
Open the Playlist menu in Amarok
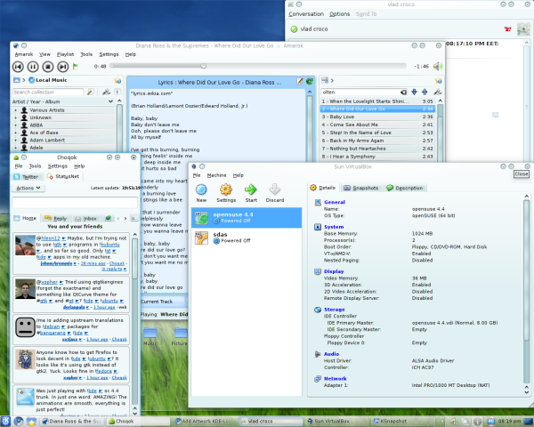[65, 54]
